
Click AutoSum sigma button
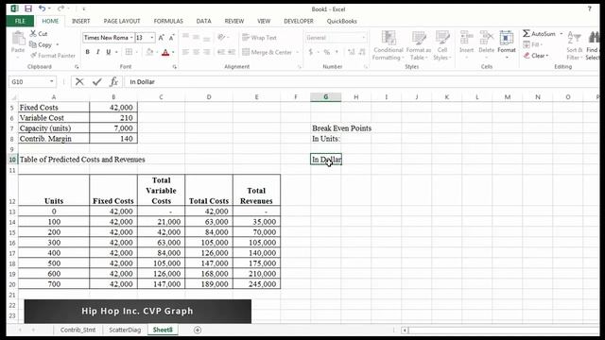(539, 34)
